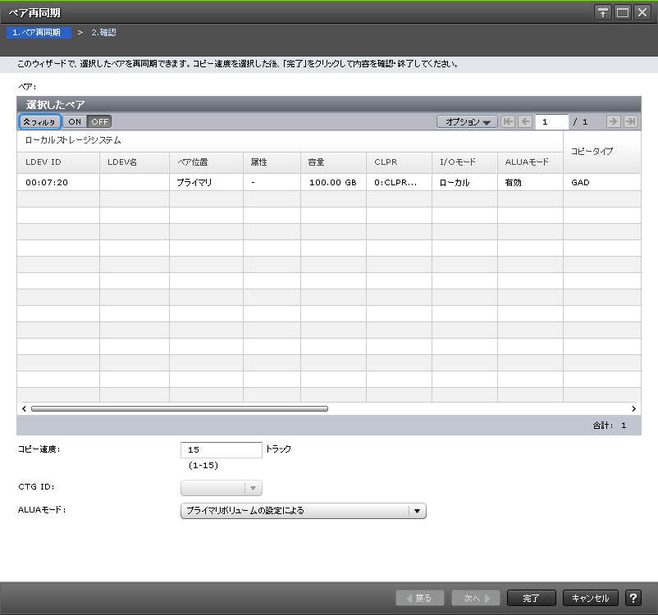Click the horizontal table scrollbar
The width and height of the screenshot is (658, 615).
(x=179, y=408)
